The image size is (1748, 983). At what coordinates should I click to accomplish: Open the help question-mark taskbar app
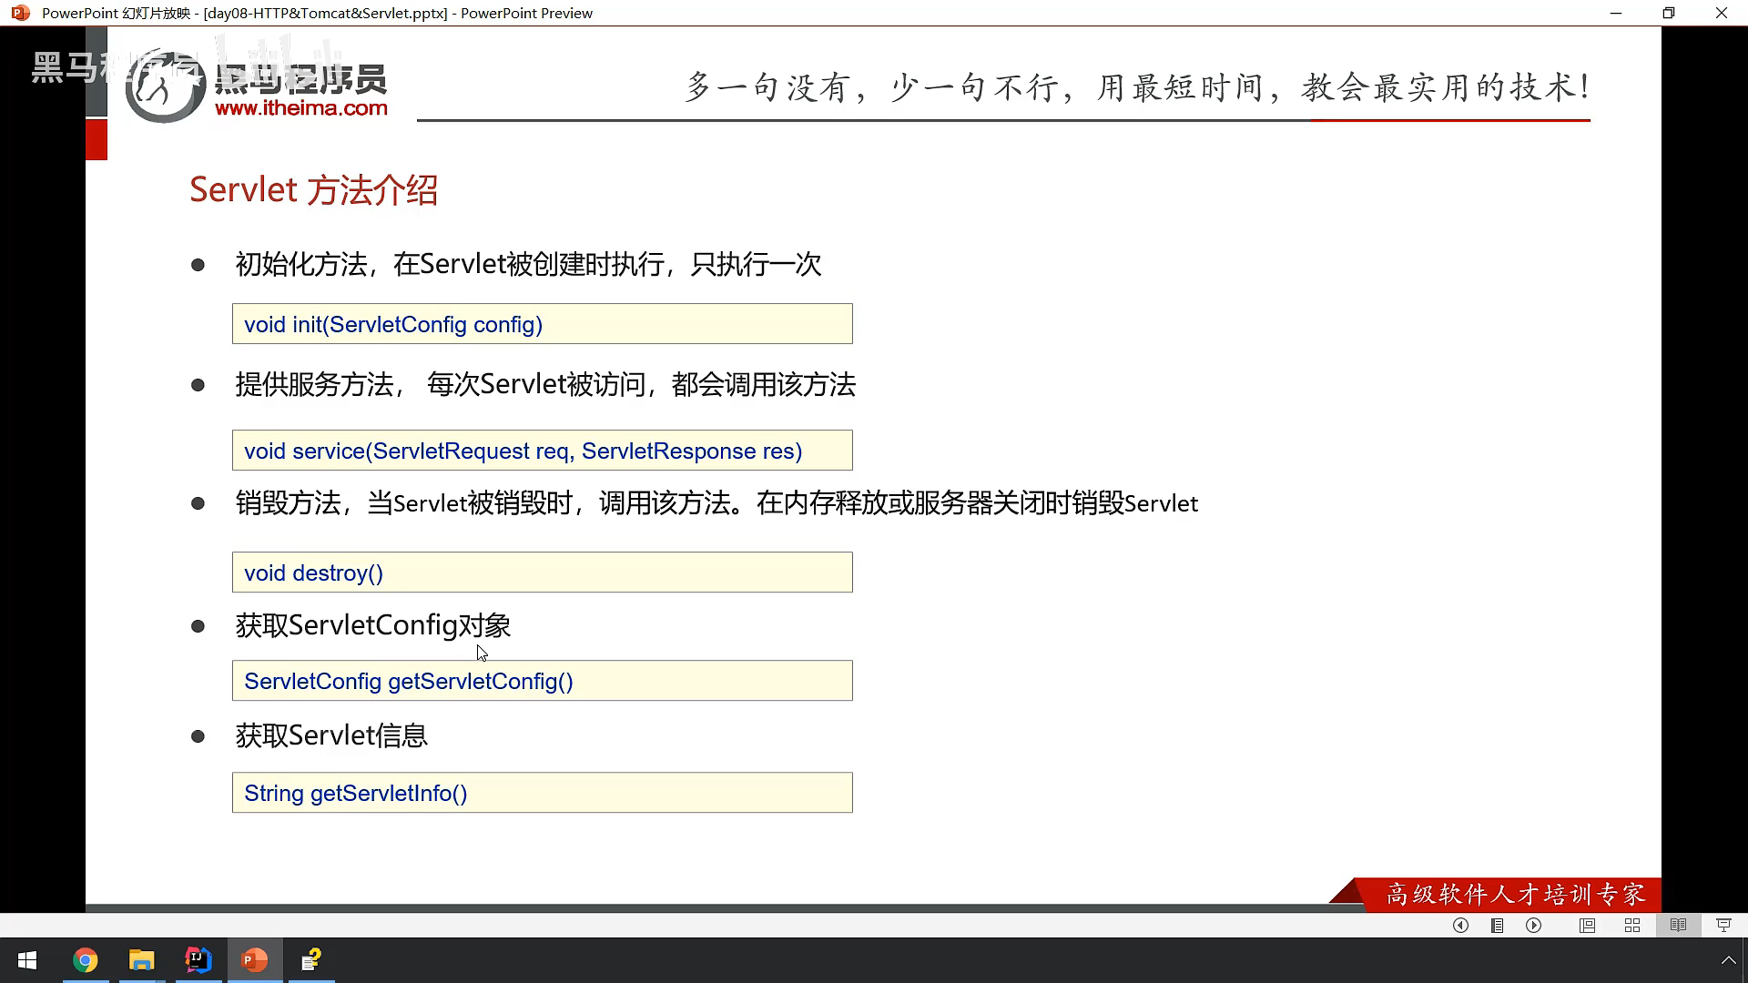coord(311,960)
